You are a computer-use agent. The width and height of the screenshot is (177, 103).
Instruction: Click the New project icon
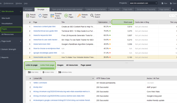pos(163,3)
